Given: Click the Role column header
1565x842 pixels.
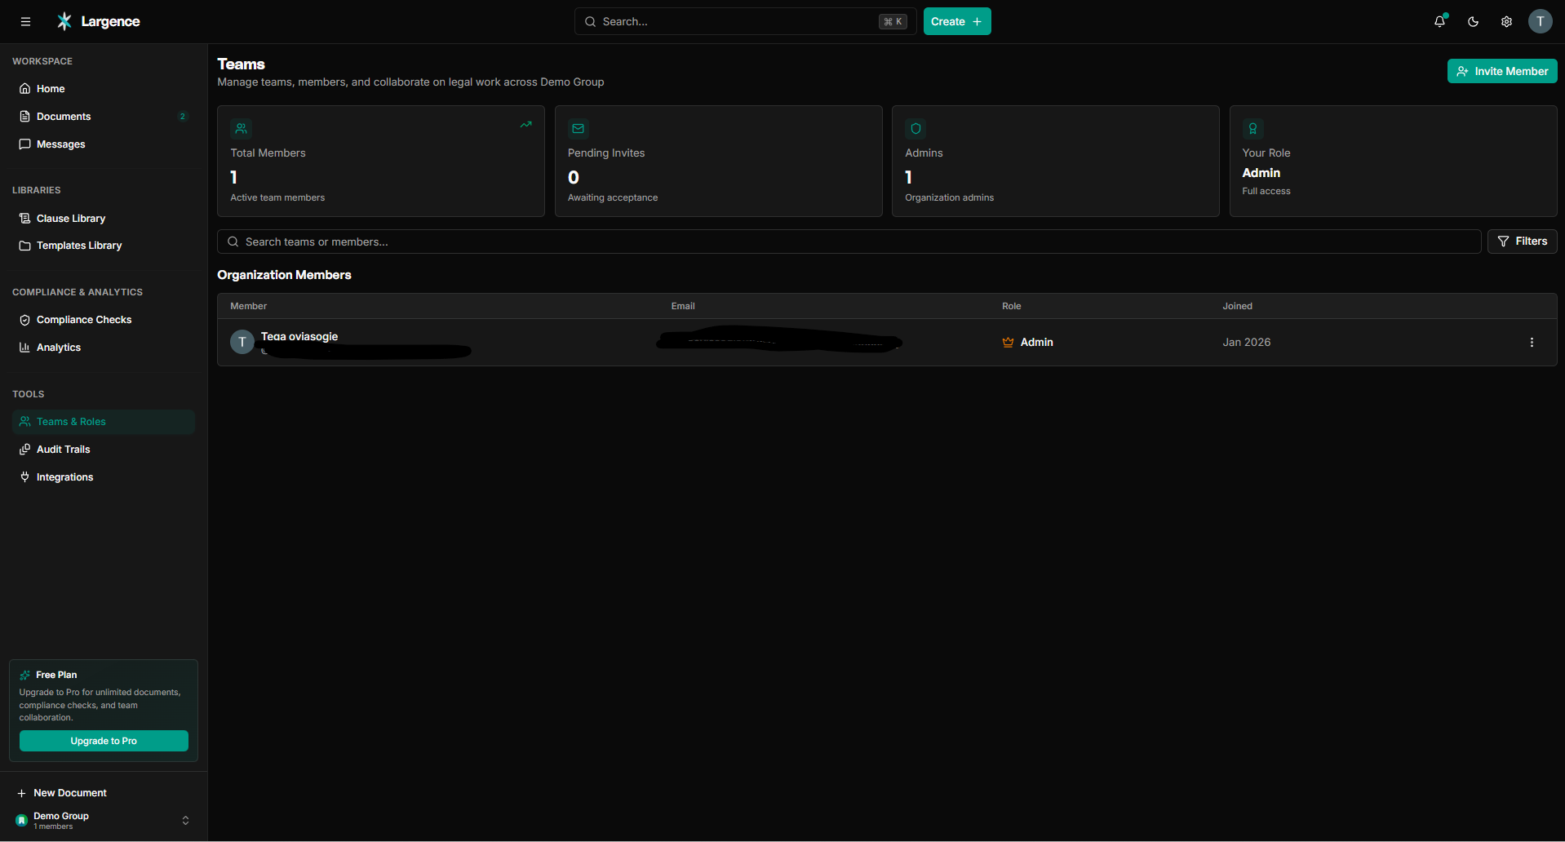Looking at the screenshot, I should pos(1012,306).
